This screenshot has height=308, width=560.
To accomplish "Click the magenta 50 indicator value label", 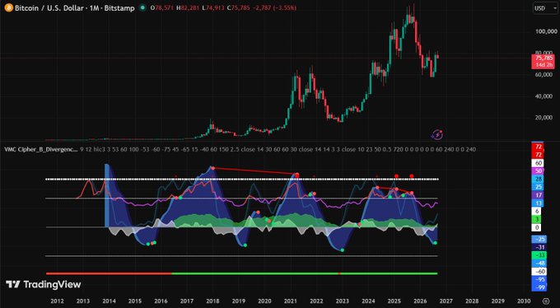I will [x=538, y=170].
